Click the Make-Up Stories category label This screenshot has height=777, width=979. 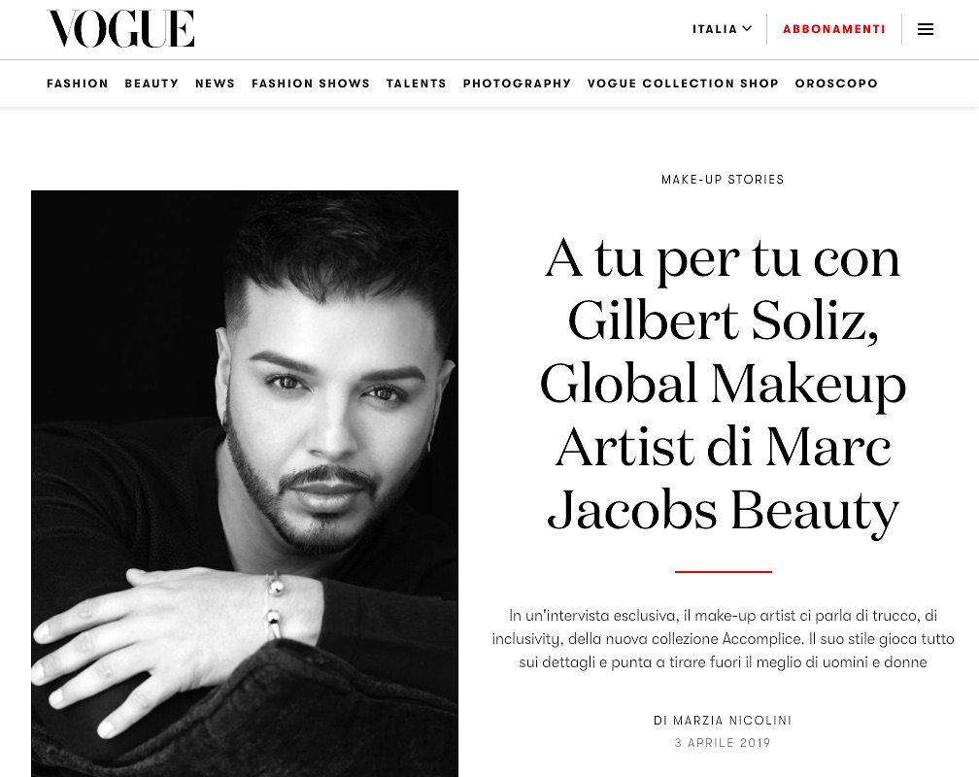[x=723, y=180]
